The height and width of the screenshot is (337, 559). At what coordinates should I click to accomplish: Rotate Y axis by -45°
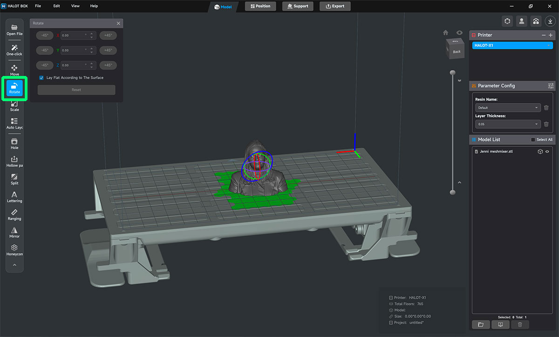tap(45, 50)
